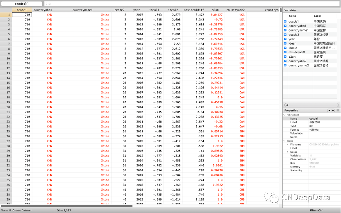Toggle the countryname2 variable checkbox
The height and width of the screenshot is (213, 341).
pos(285,65)
